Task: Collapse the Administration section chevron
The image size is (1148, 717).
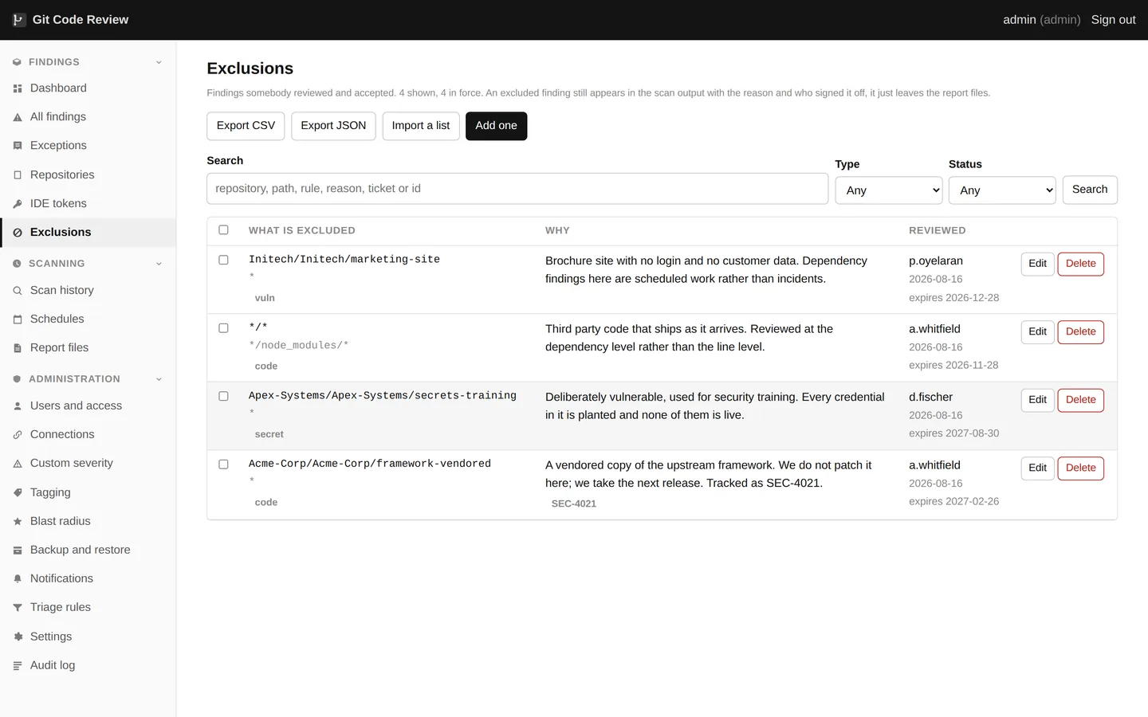Action: 159,379
